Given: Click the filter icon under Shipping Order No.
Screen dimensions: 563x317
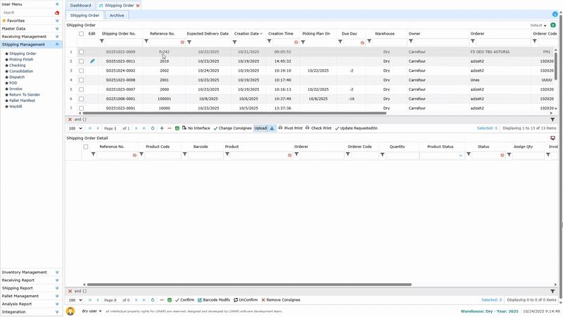Looking at the screenshot, I should 102,42.
